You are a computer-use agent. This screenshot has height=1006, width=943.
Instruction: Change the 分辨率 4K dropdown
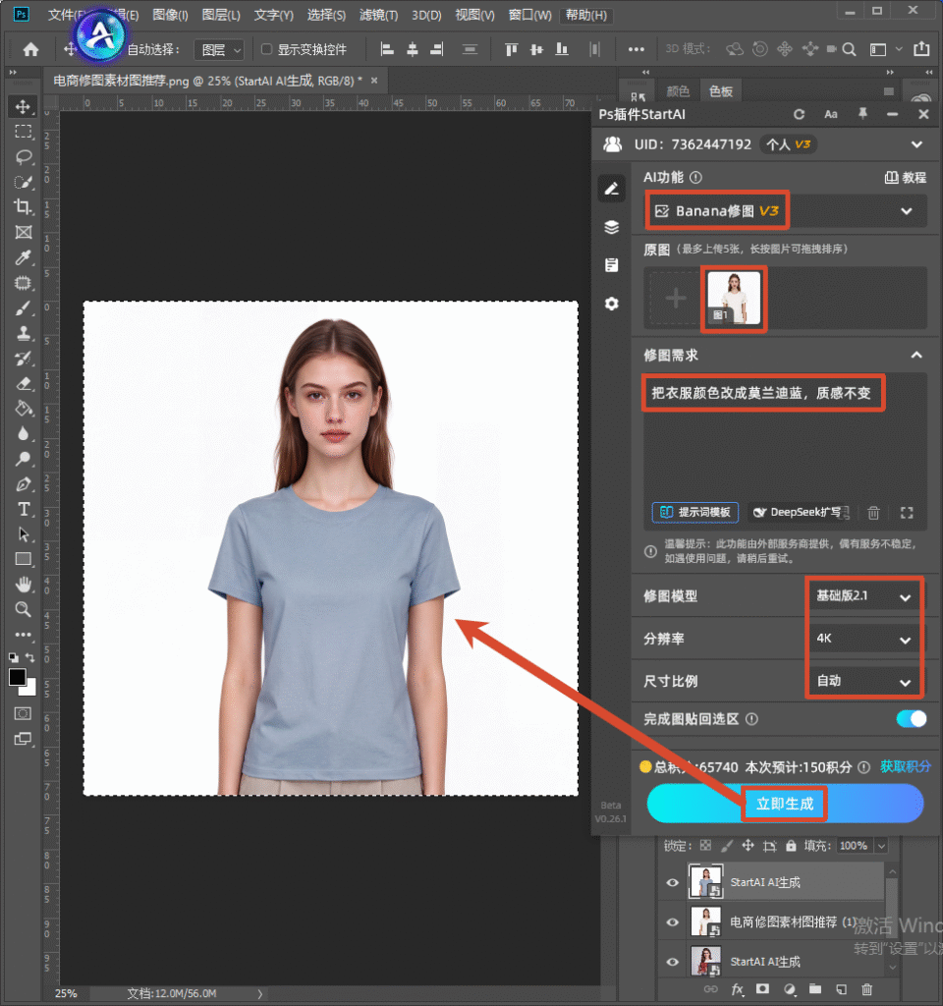[x=863, y=639]
